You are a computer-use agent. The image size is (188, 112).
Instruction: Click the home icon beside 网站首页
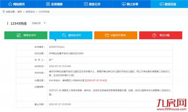coord(10,4)
